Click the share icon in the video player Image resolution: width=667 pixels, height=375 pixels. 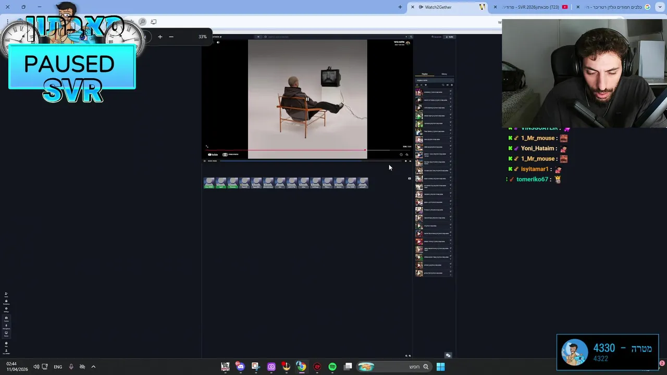[407, 155]
